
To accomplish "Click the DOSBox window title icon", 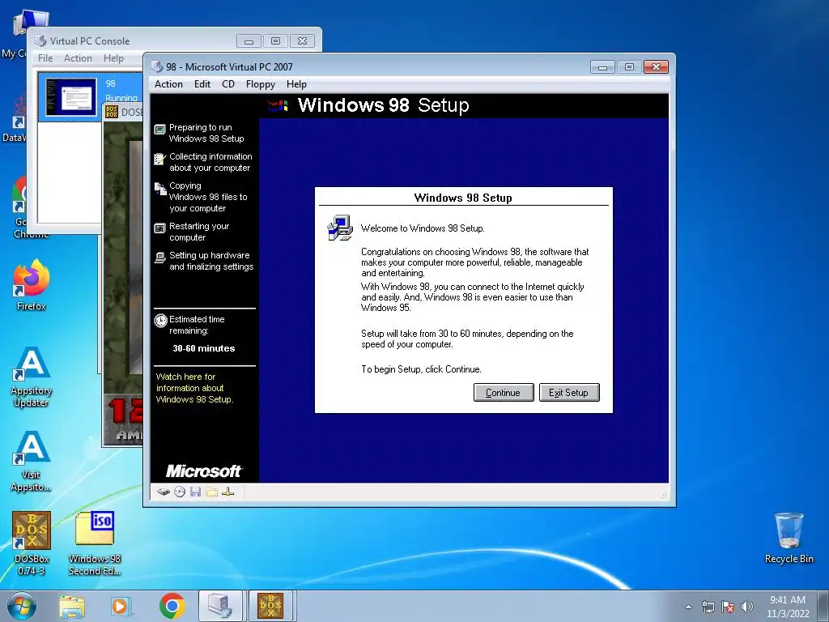I will click(x=112, y=112).
